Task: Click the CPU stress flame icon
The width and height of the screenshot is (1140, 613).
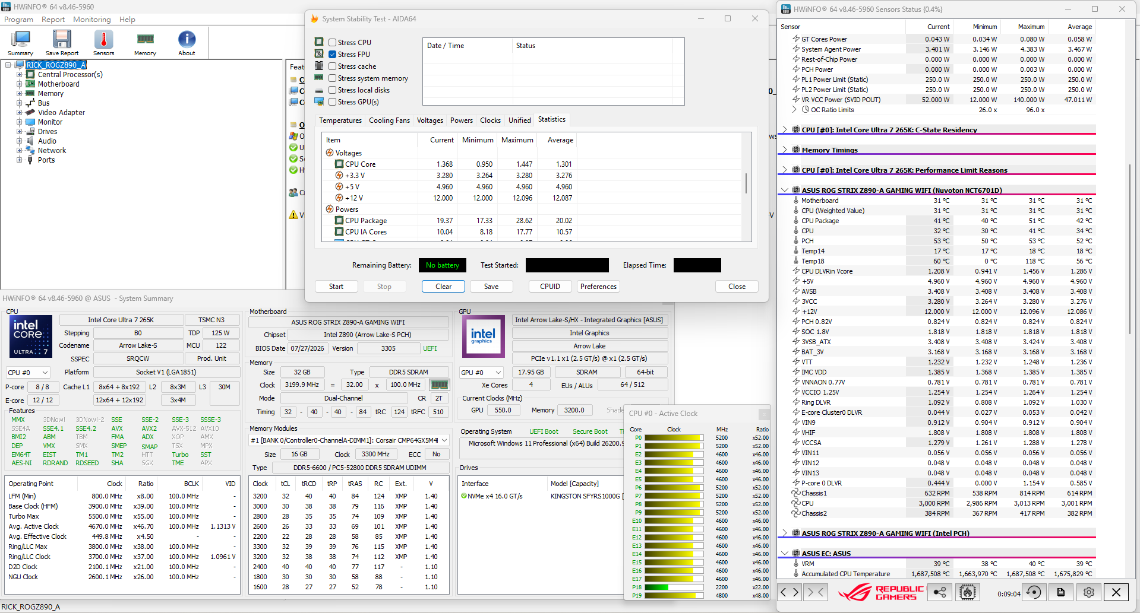Action: click(968, 592)
